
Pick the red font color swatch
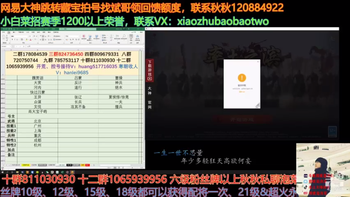tap(31, 39)
